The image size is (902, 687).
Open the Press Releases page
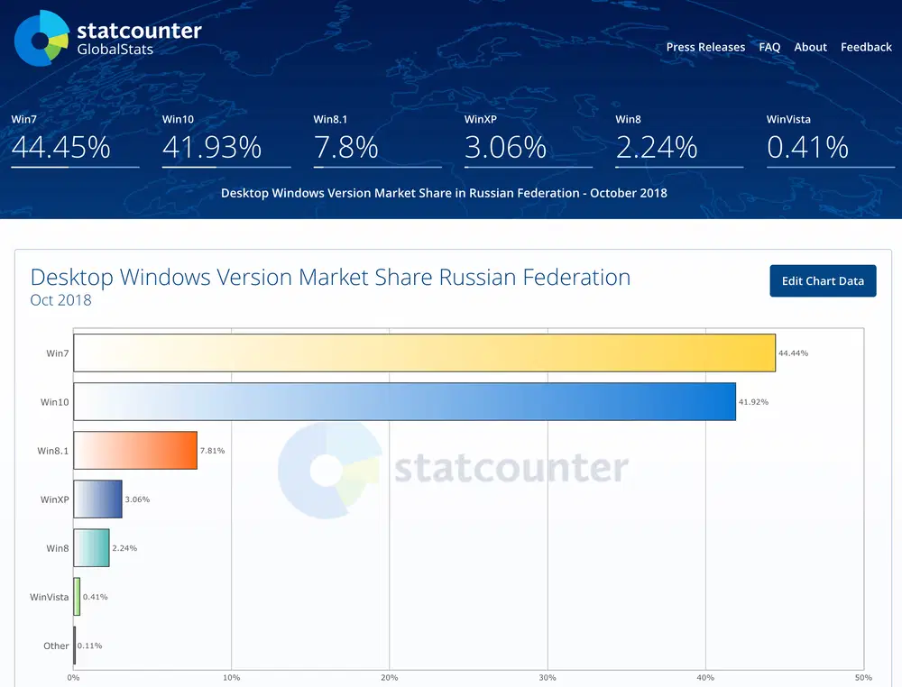click(705, 47)
